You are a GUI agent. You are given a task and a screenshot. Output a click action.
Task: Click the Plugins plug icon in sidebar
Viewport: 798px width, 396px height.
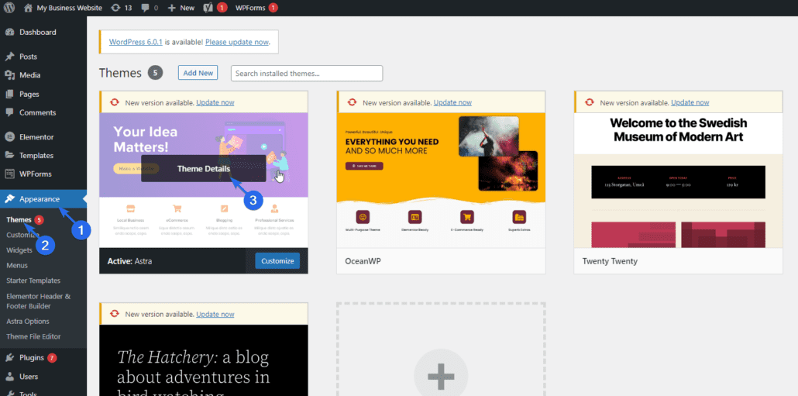[x=9, y=358]
